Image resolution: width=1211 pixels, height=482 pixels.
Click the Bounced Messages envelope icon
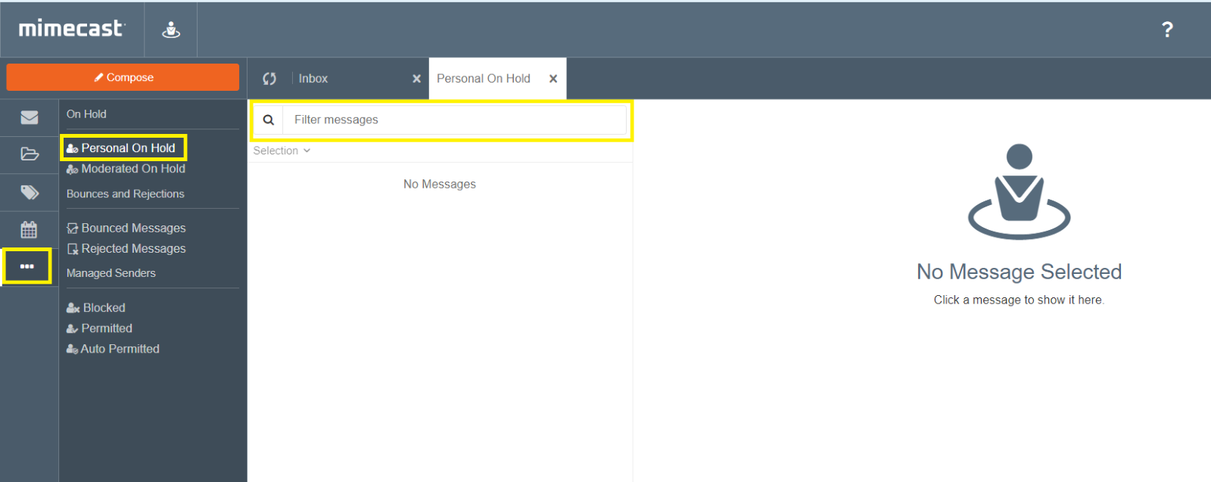click(73, 228)
